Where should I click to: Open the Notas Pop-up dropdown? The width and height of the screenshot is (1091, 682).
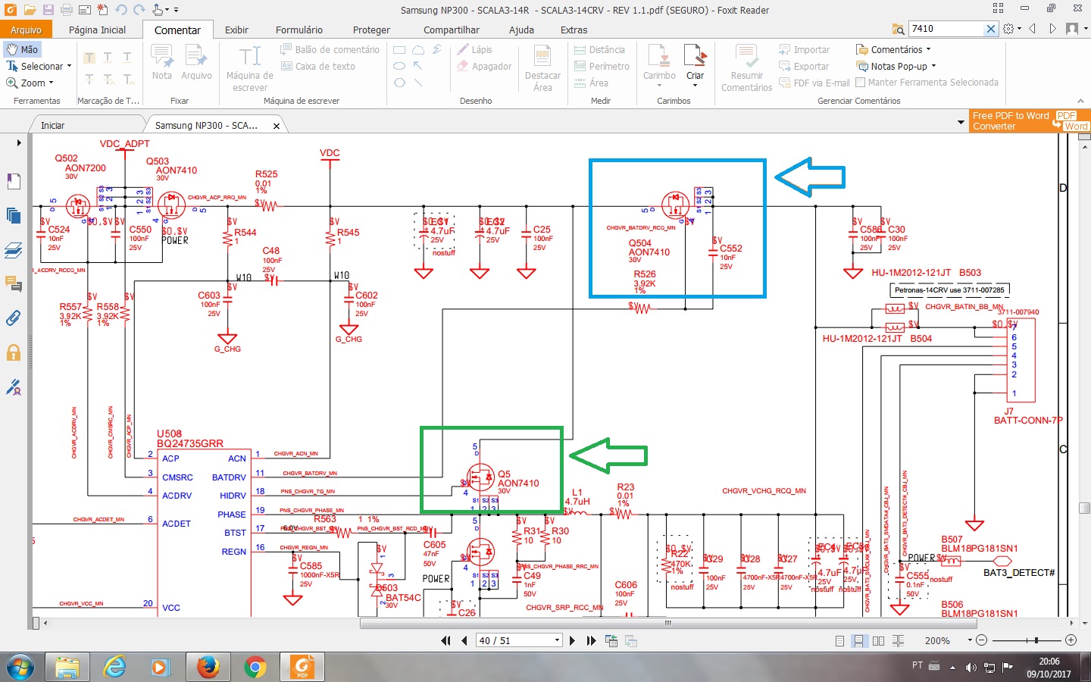click(x=933, y=66)
